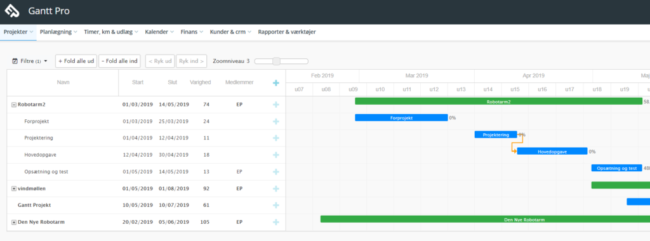650x241 pixels.
Task: Click the Zoomniveau slider handle
Action: click(x=277, y=62)
